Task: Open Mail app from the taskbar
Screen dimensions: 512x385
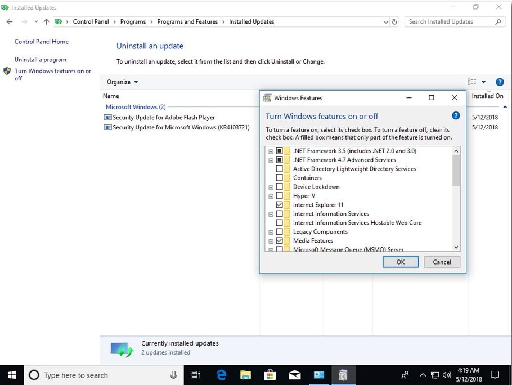Action: coord(294,375)
